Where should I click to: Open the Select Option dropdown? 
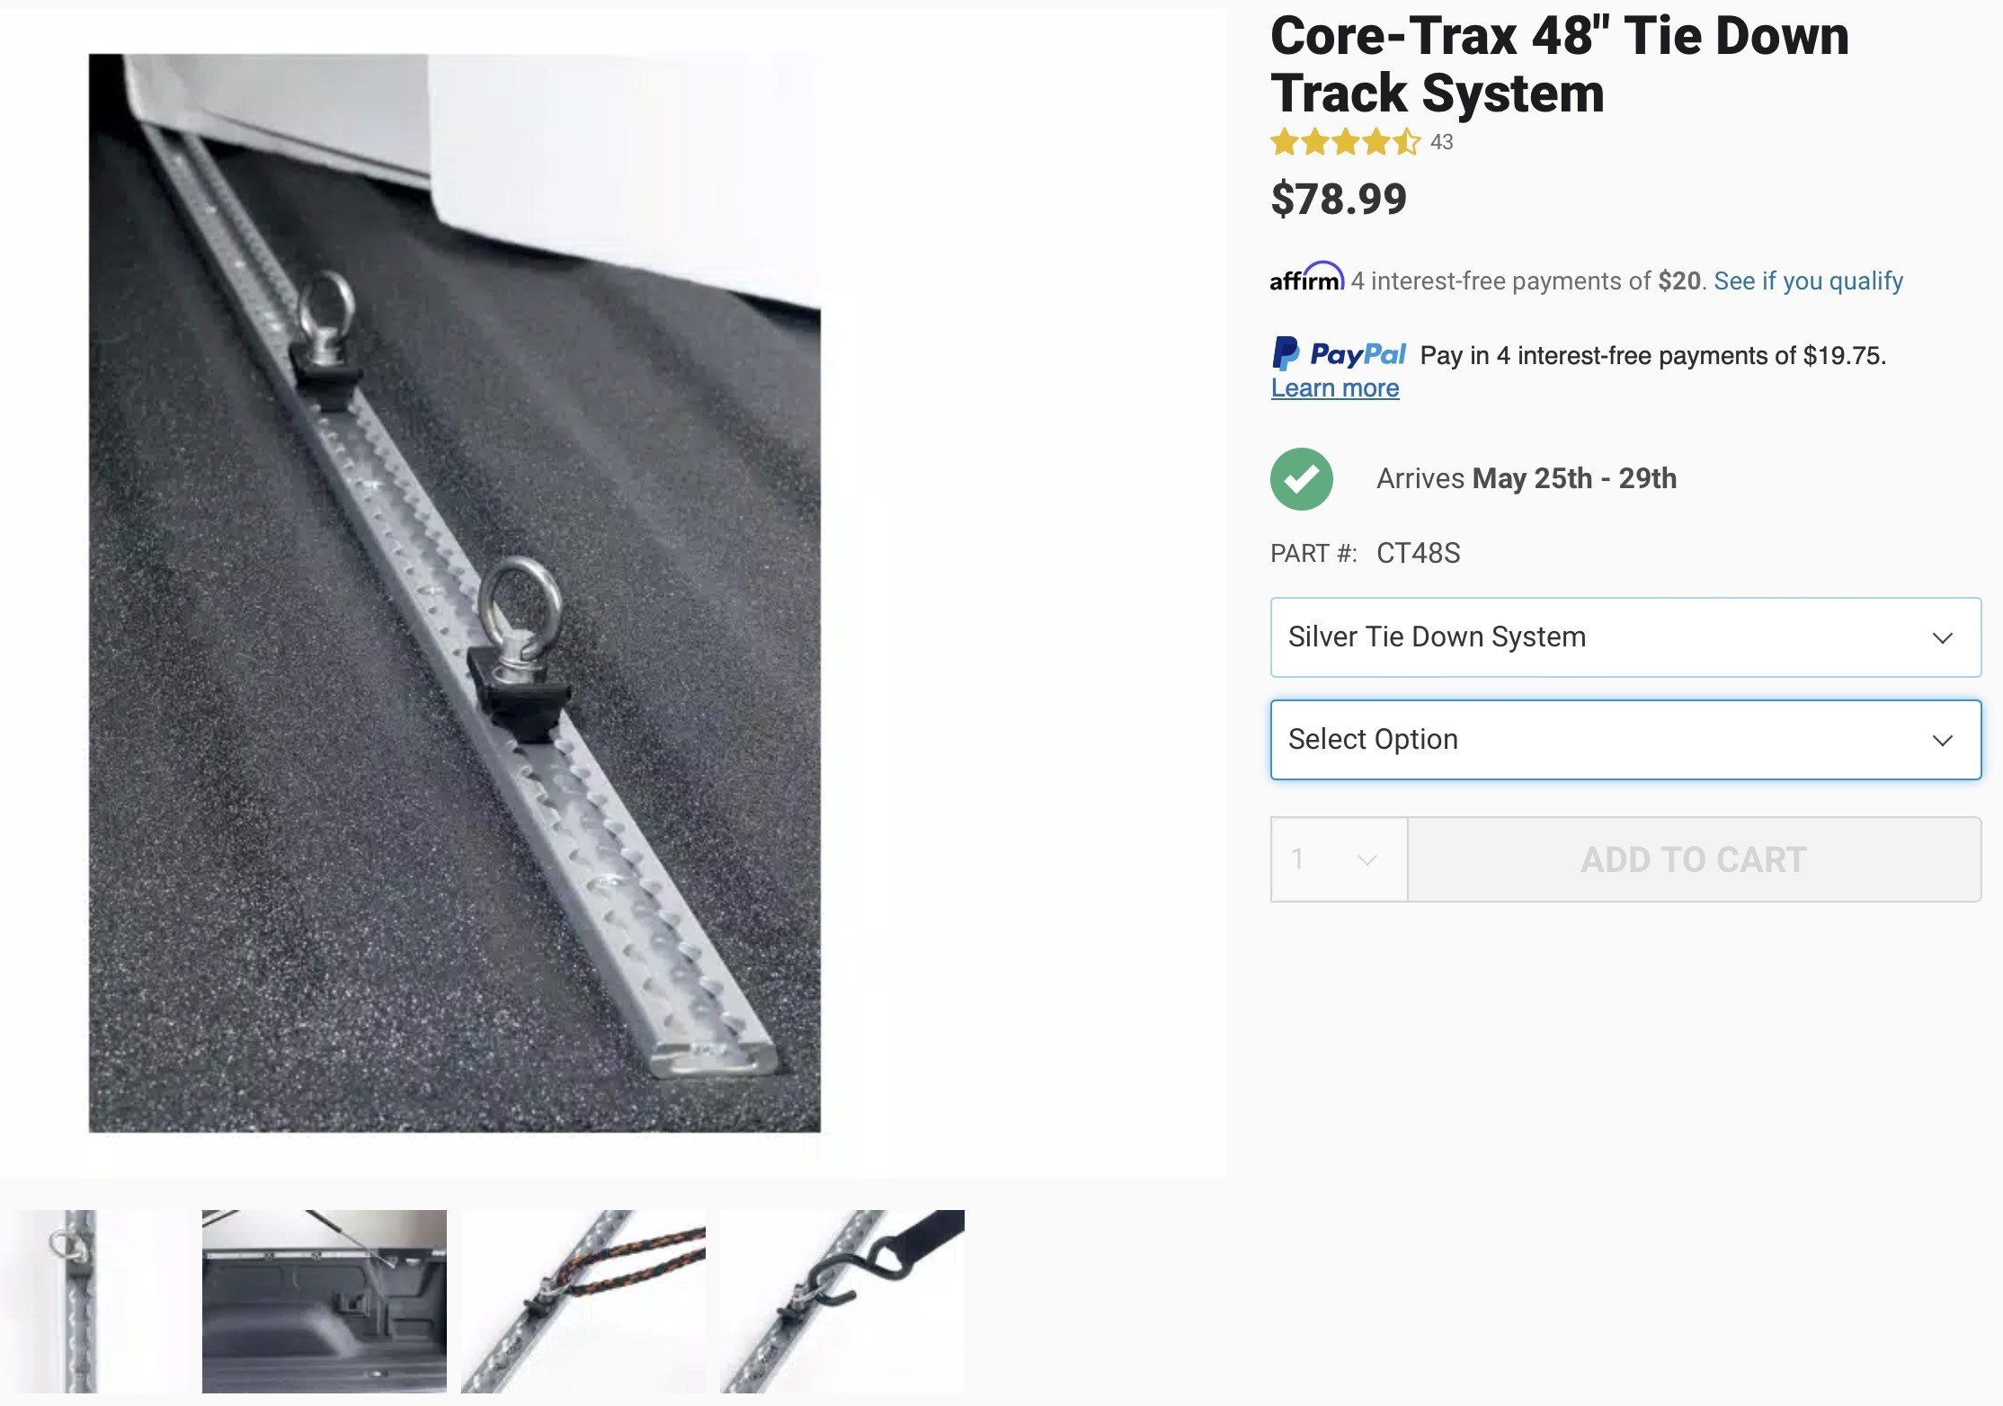pos(1625,740)
